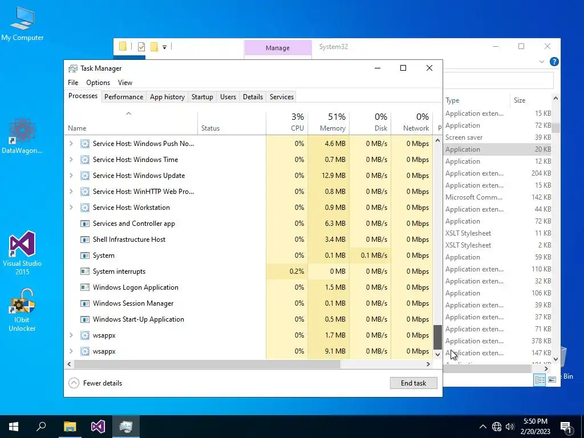
Task: Click the End task button
Action: (413, 383)
